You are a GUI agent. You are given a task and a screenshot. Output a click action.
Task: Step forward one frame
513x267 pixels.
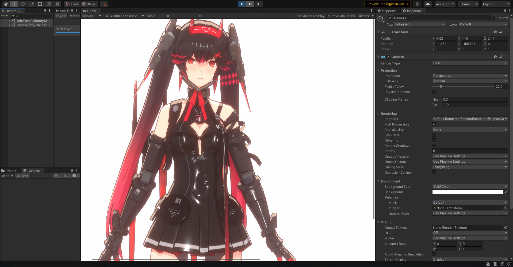coord(259,4)
